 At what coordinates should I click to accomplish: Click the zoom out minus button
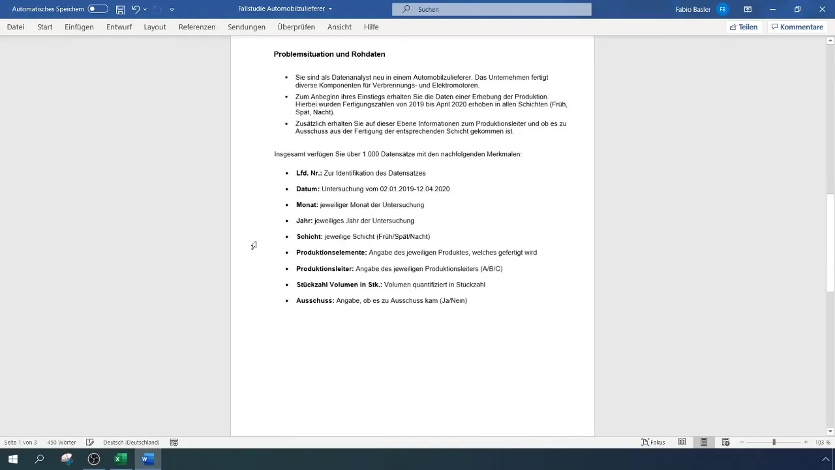click(x=742, y=442)
